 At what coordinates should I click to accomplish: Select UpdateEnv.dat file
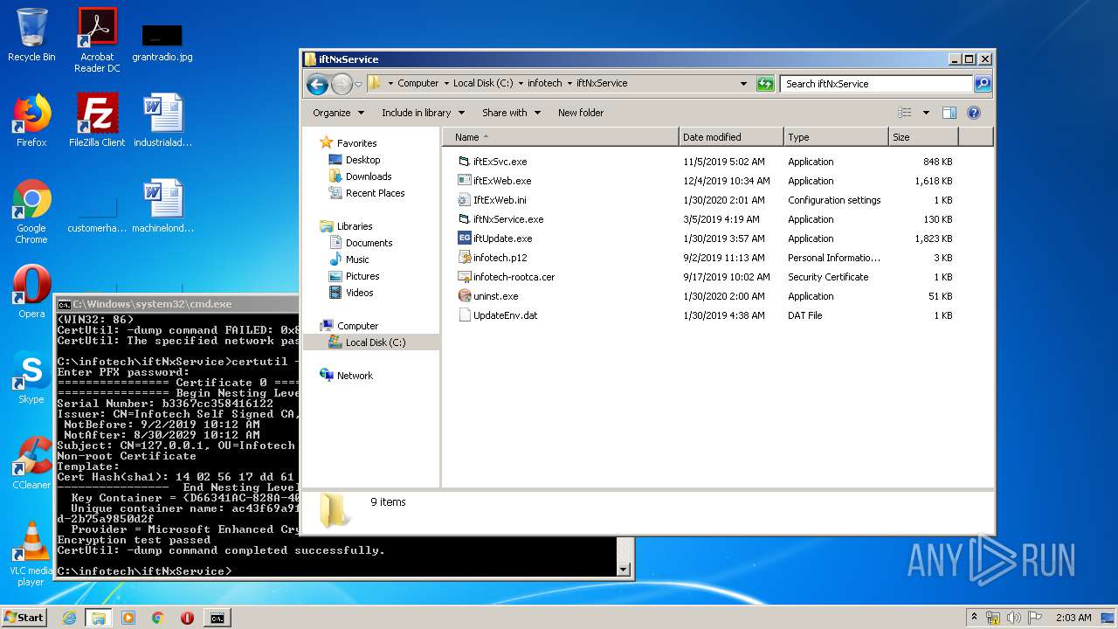point(505,315)
